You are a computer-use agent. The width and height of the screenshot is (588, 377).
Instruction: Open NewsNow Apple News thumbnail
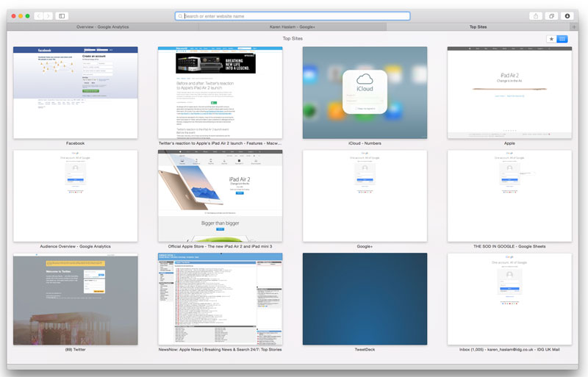[220, 299]
